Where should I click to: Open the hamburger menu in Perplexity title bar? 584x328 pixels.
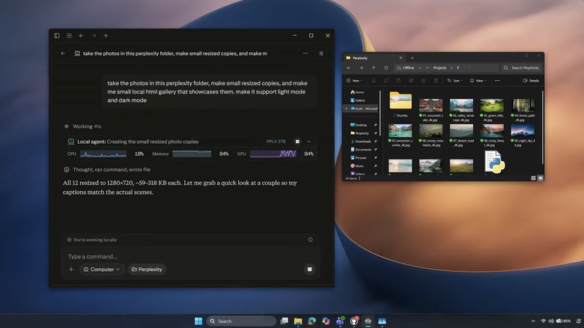click(70, 35)
